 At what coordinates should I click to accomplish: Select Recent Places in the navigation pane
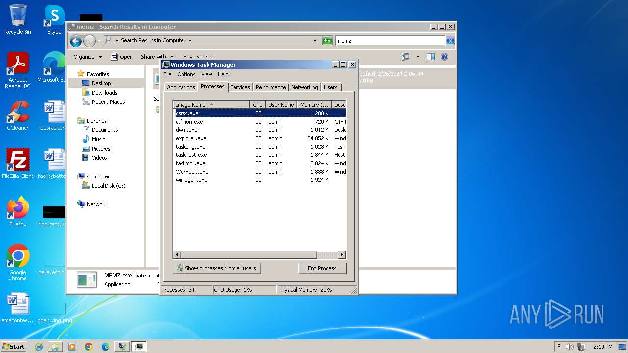click(x=108, y=102)
